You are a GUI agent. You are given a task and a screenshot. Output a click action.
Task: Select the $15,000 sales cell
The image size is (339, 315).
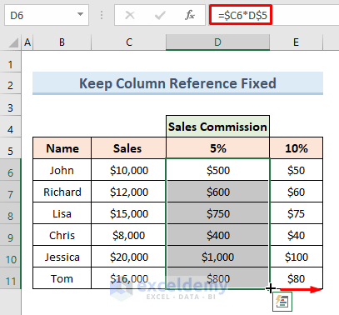(128, 213)
